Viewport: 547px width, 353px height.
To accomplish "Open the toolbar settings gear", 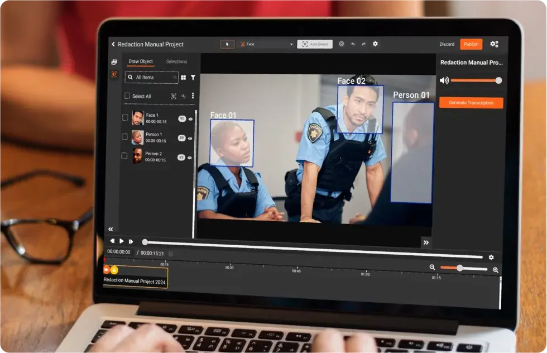I will [375, 44].
